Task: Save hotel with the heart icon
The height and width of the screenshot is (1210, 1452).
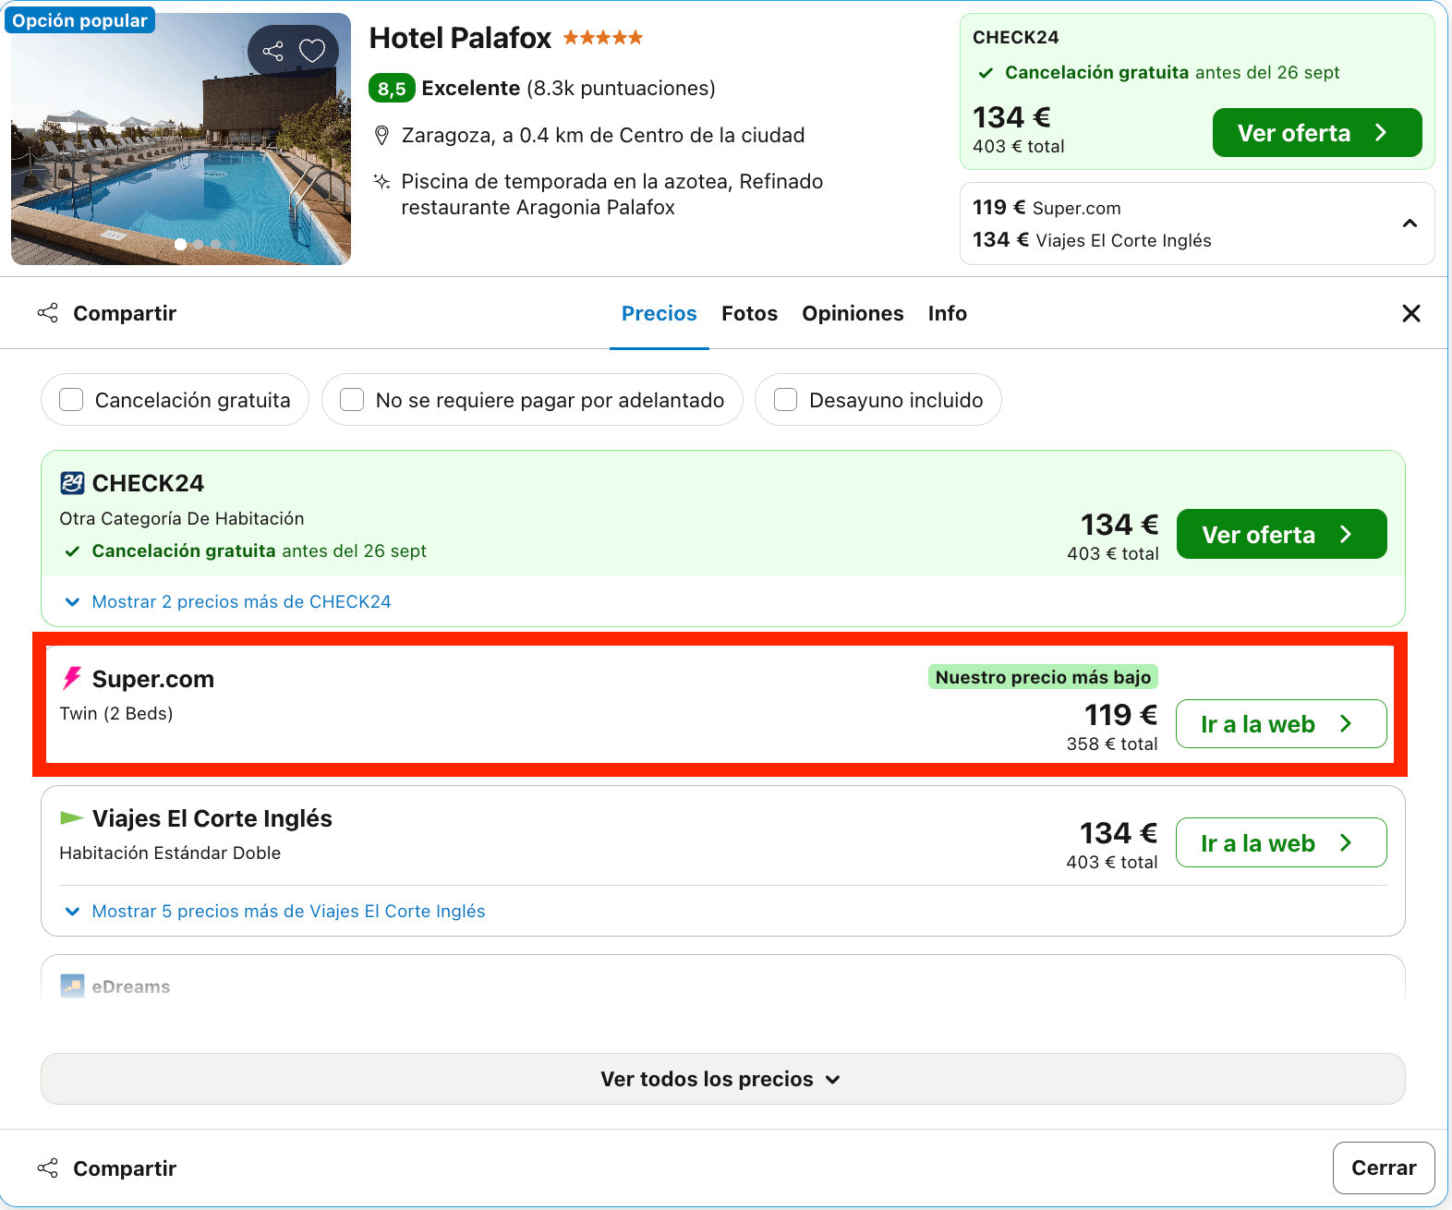Action: (x=312, y=51)
